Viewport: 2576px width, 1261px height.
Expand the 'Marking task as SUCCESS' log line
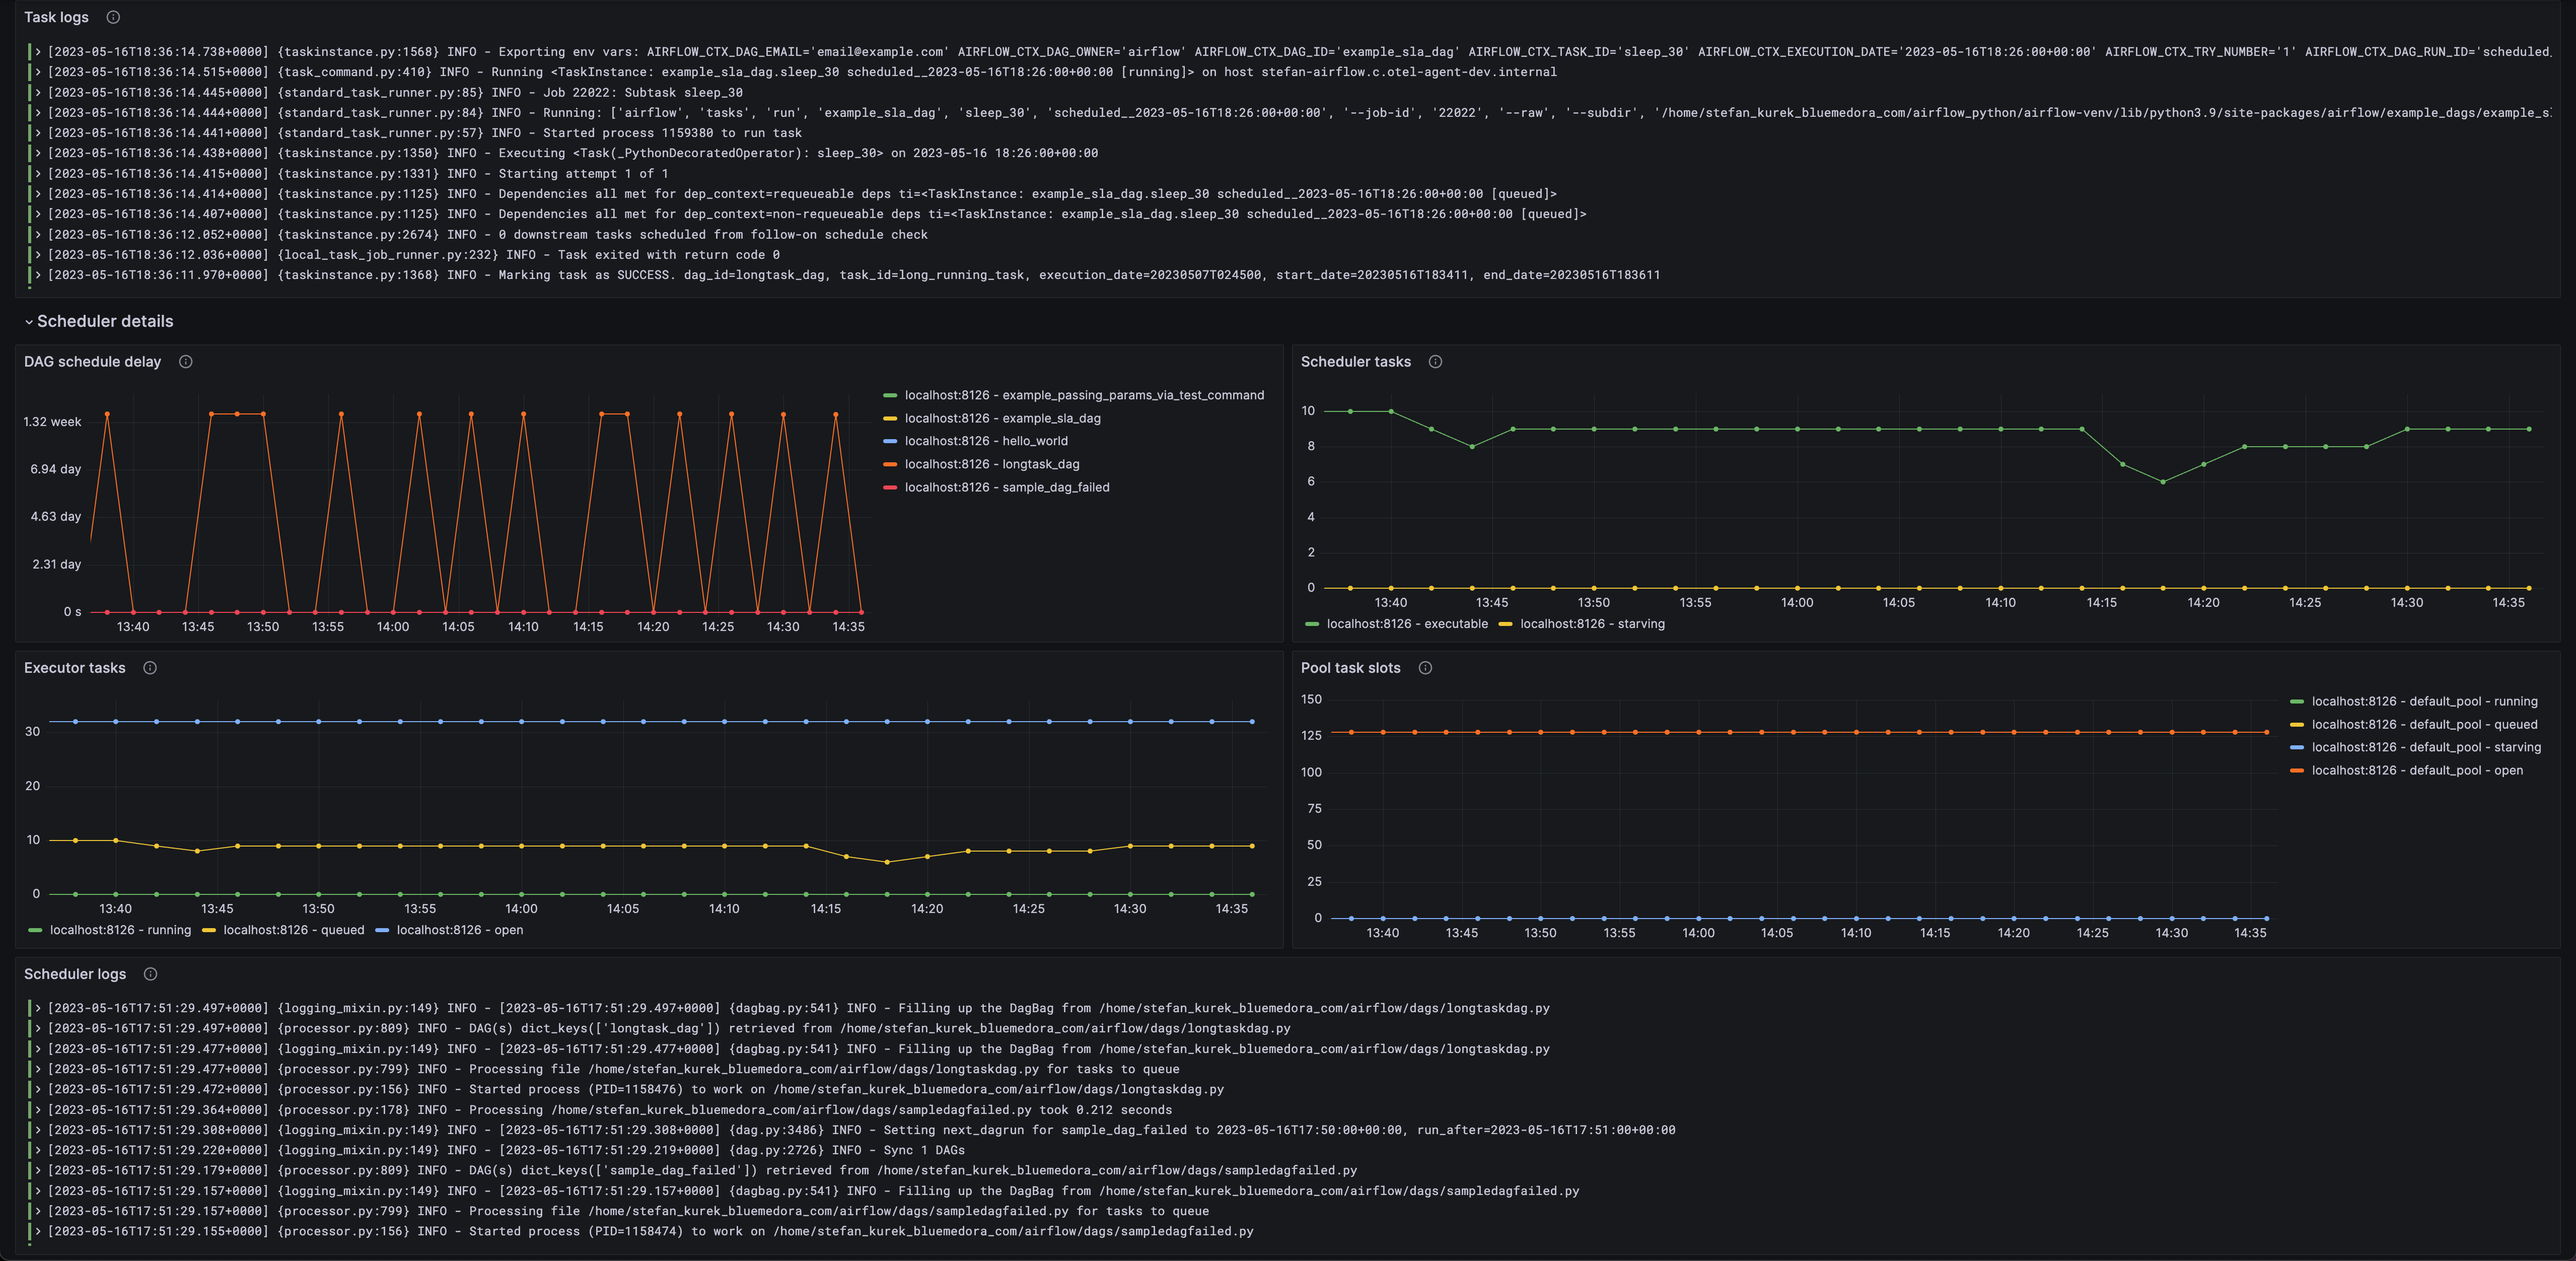tap(37, 275)
